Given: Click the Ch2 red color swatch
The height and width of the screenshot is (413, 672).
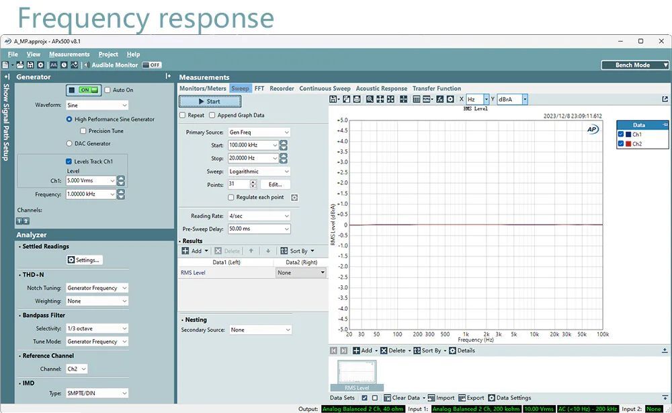Looking at the screenshot, I should [x=629, y=144].
